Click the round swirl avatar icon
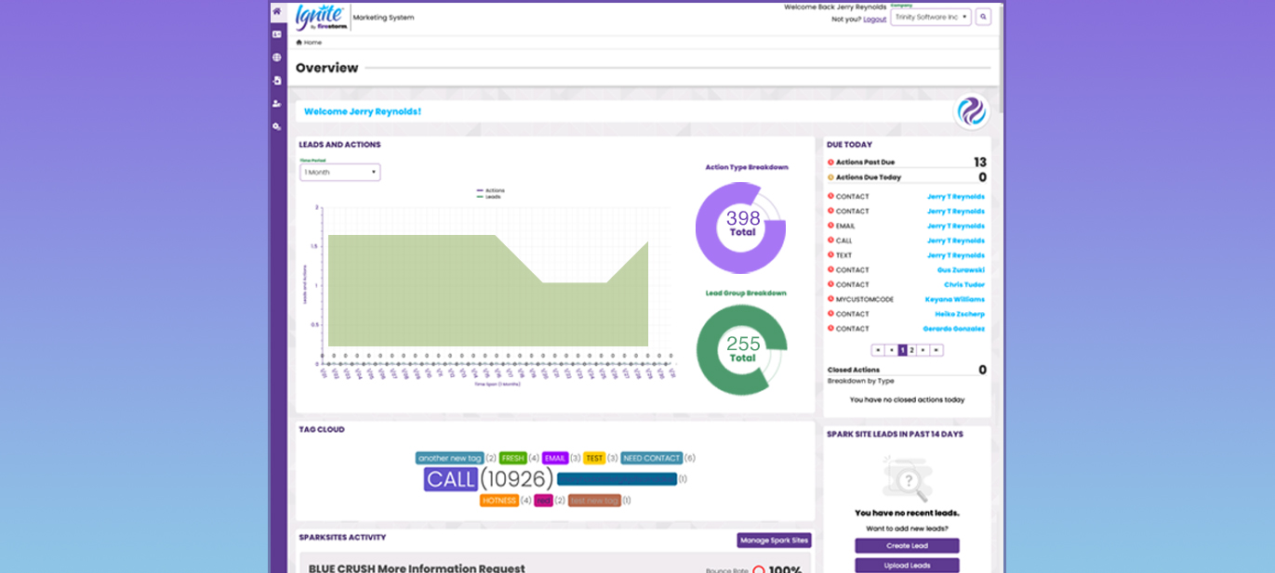This screenshot has width=1275, height=573. pyautogui.click(x=971, y=111)
